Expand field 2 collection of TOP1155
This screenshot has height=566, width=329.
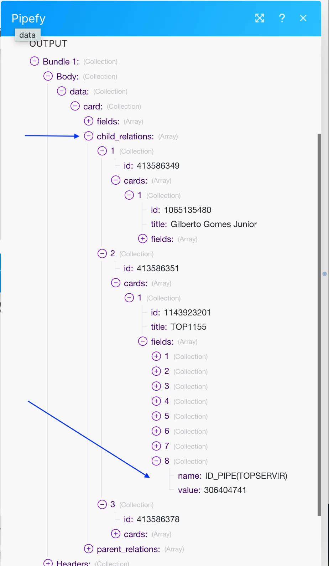click(156, 371)
